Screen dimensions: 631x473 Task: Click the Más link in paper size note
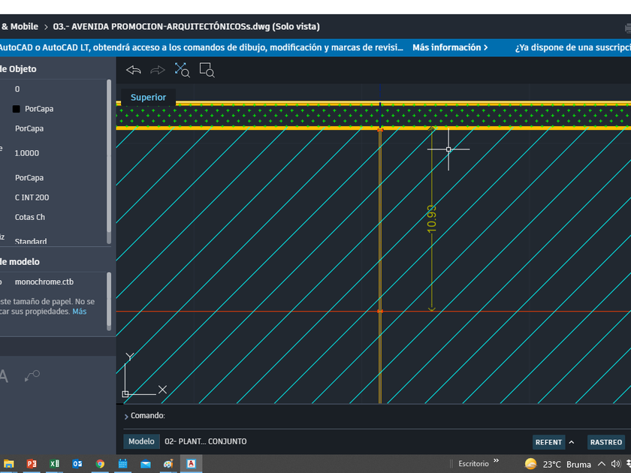(x=79, y=311)
